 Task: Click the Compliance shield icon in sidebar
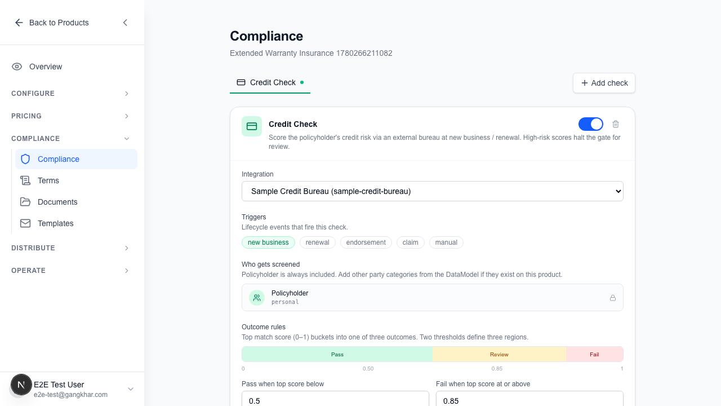[x=25, y=159]
